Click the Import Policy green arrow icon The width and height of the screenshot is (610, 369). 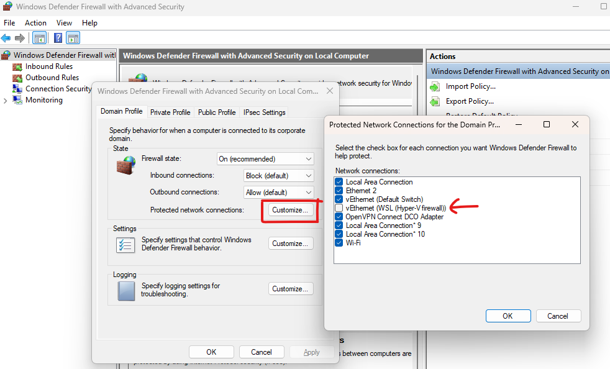pos(435,86)
